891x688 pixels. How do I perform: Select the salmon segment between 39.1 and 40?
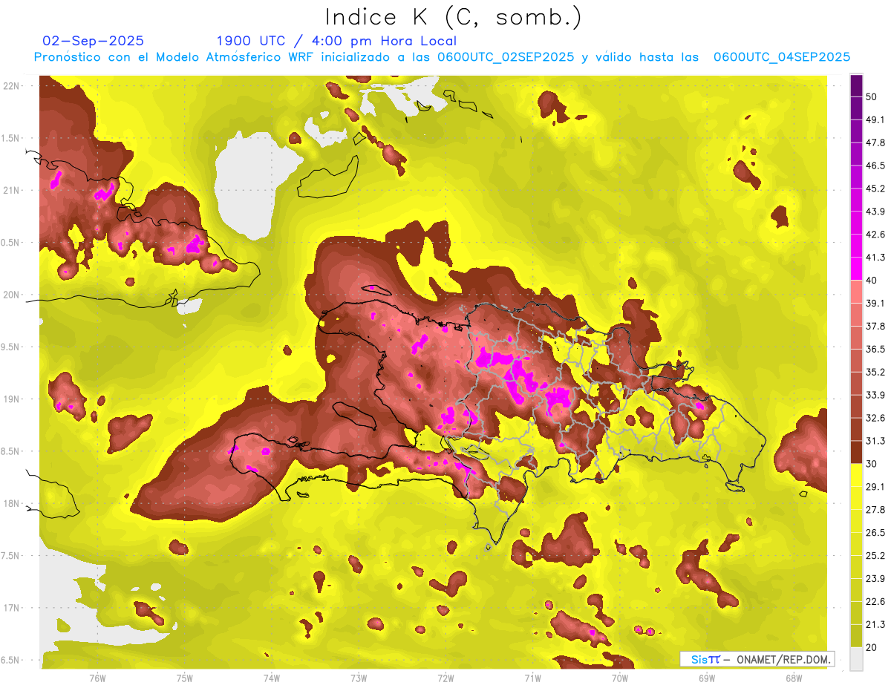[x=856, y=291]
